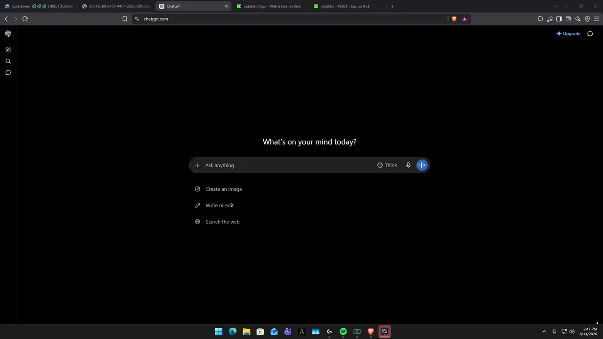Open Microsoft Teams from taskbar
This screenshot has width=603, height=339.
(x=288, y=331)
